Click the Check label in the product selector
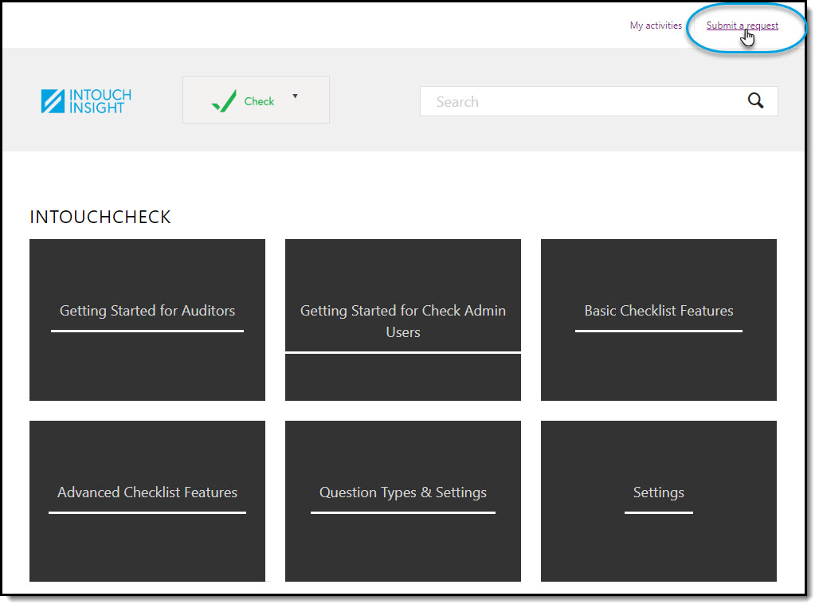The height and width of the screenshot is (608, 819). [260, 100]
